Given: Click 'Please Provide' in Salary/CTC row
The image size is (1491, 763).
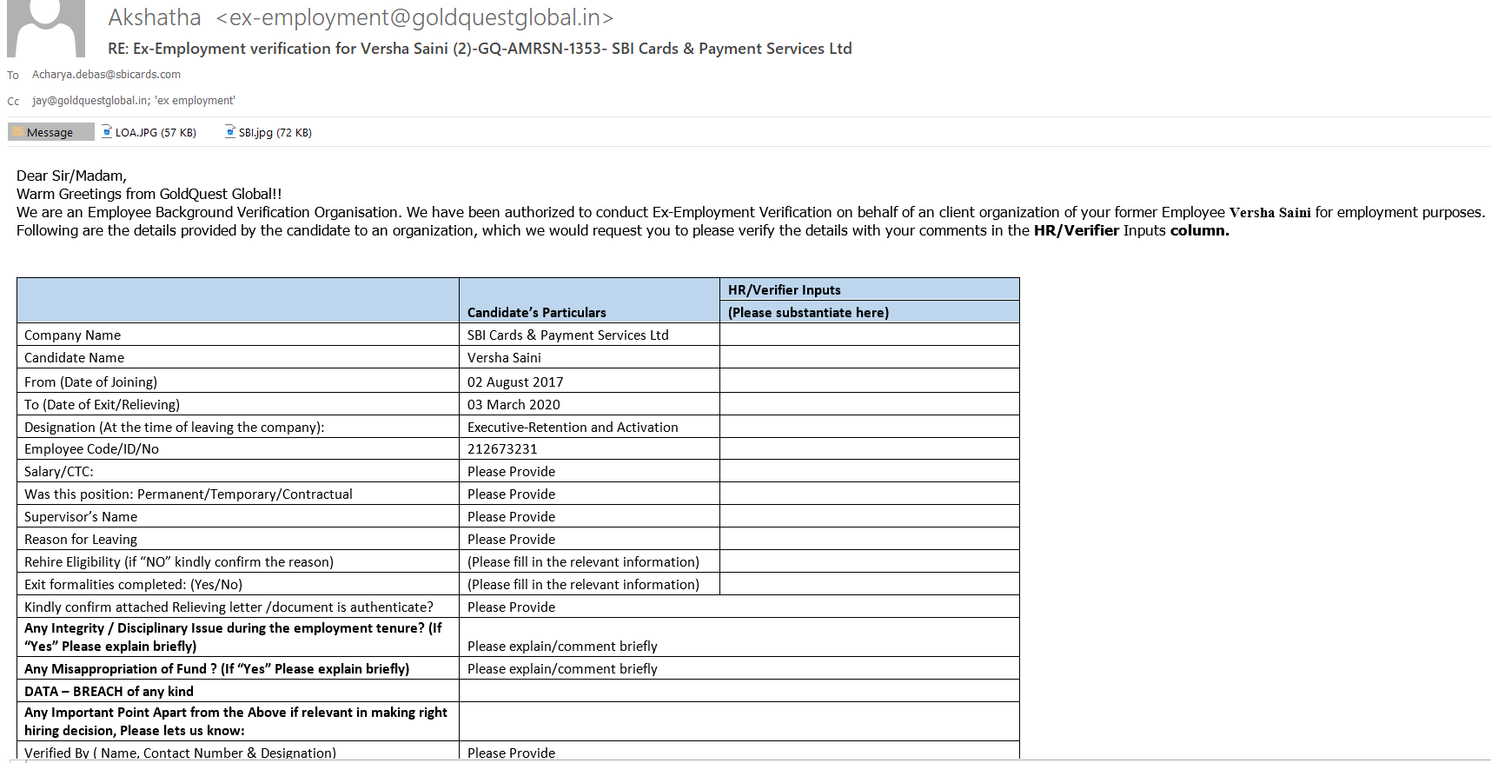Looking at the screenshot, I should point(511,472).
